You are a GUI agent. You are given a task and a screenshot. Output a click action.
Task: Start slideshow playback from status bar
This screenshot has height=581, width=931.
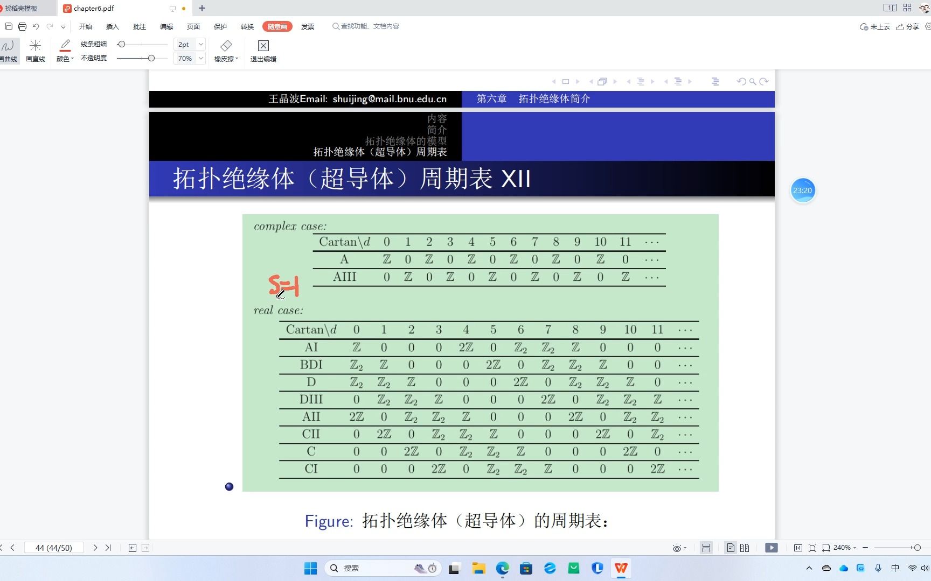771,548
